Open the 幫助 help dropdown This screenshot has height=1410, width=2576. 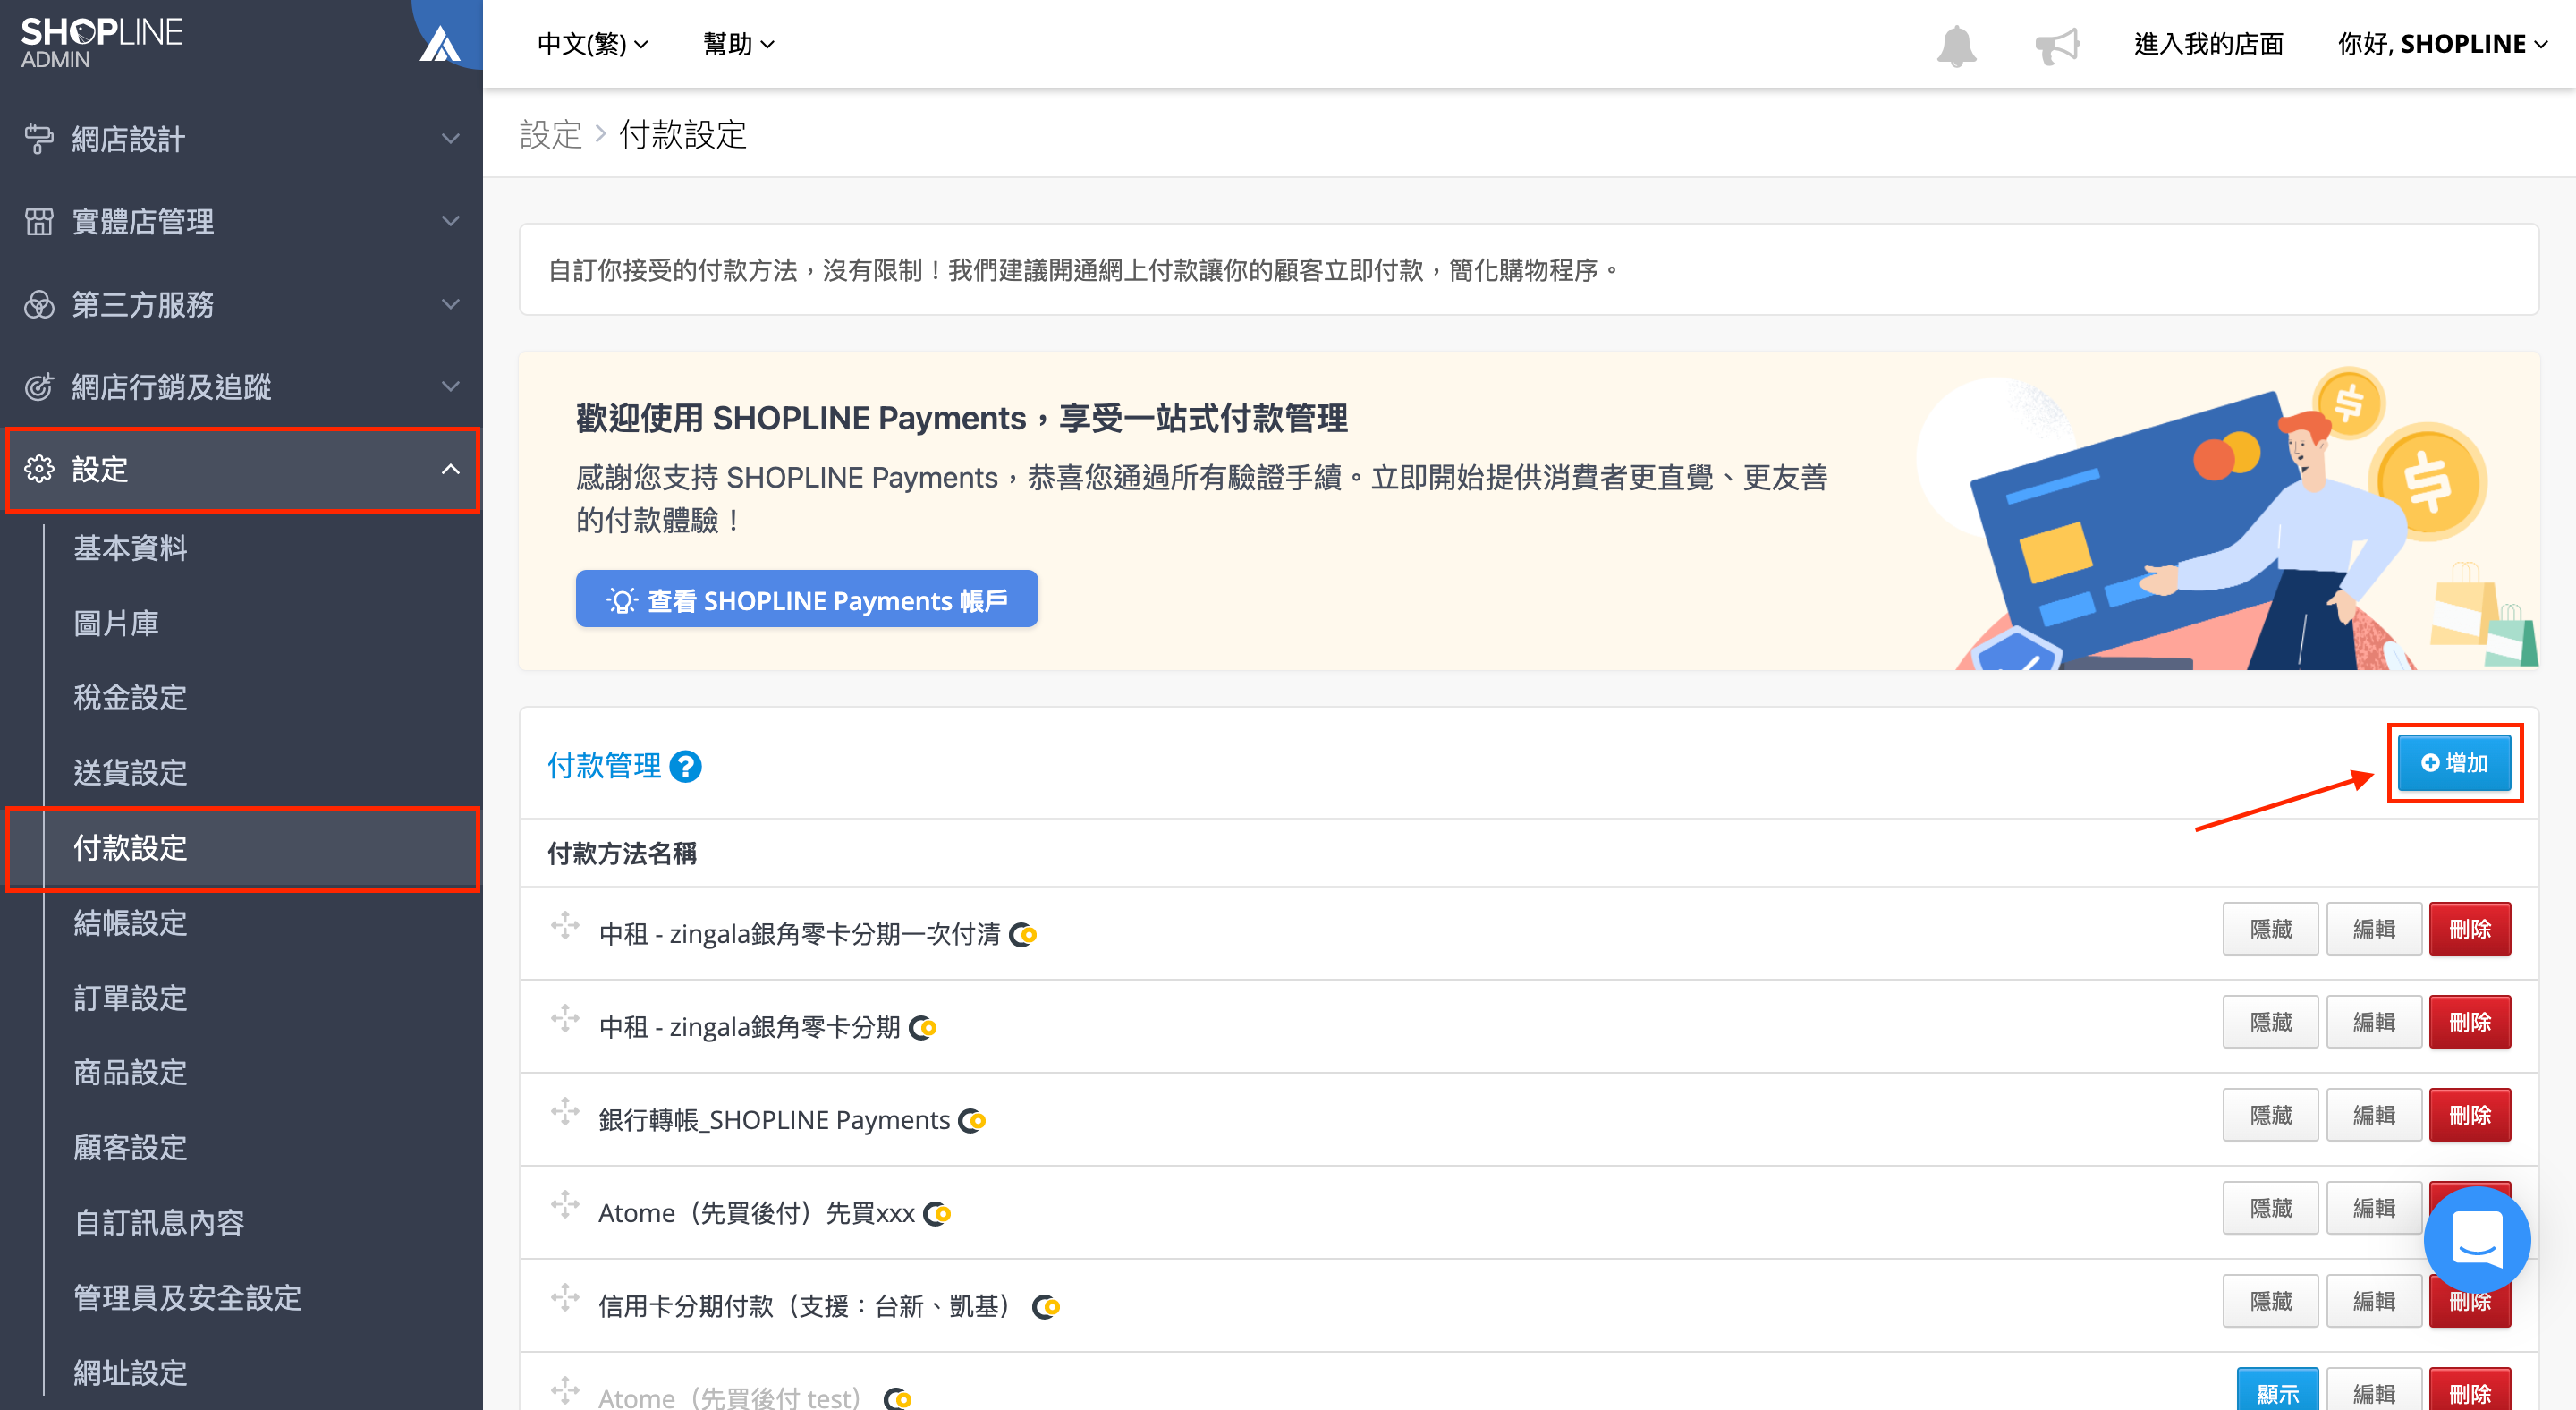739,44
